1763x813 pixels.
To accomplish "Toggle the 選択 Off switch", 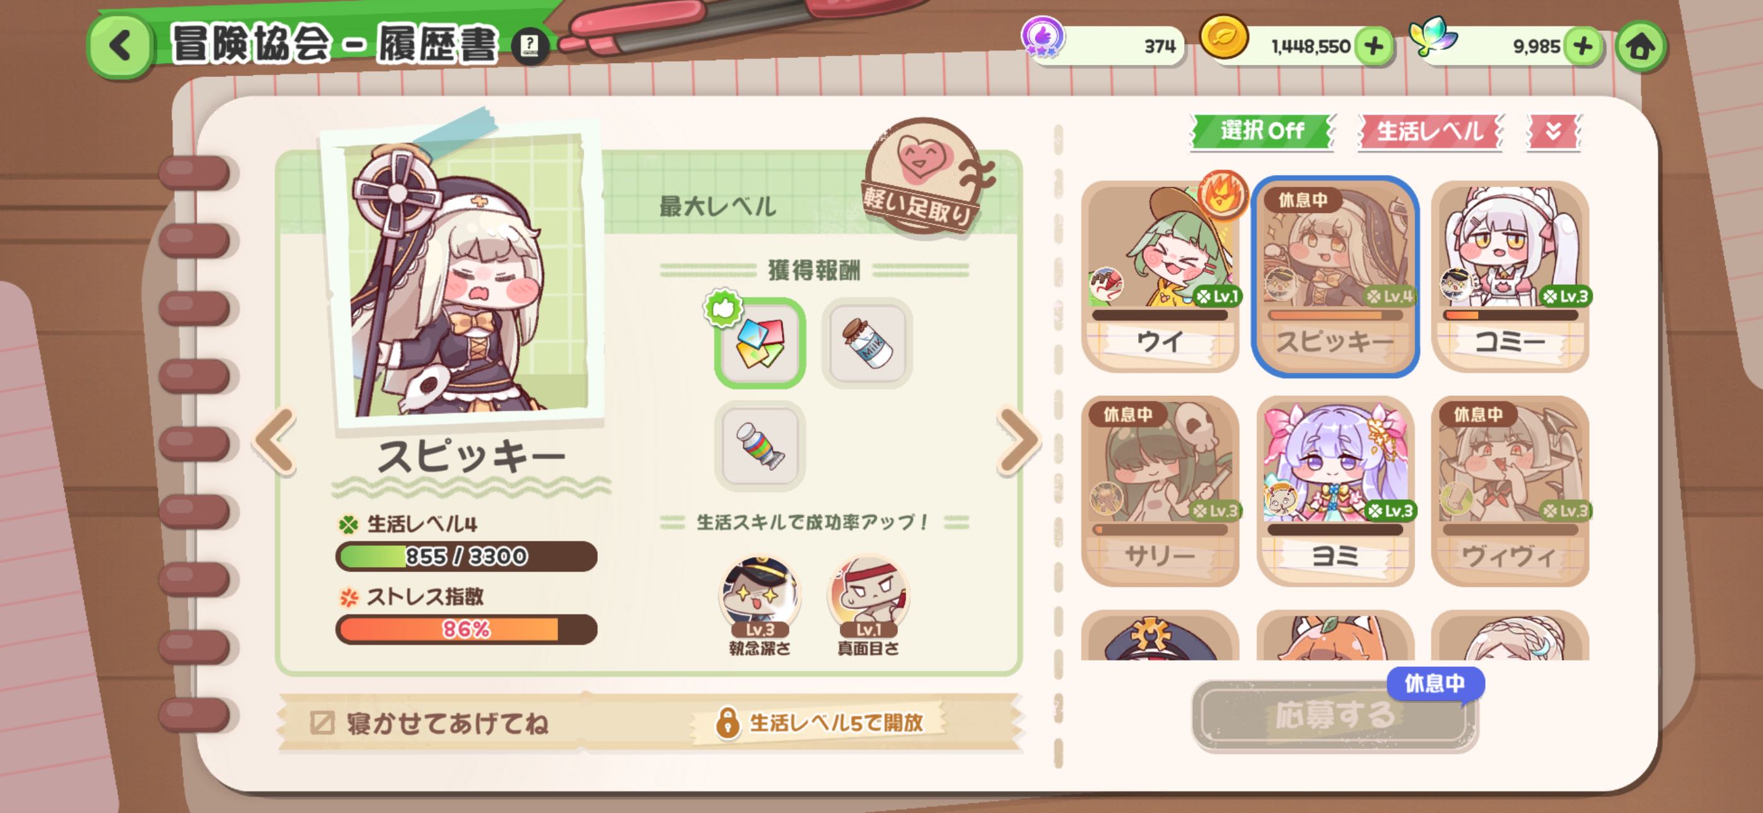I will coord(1263,130).
